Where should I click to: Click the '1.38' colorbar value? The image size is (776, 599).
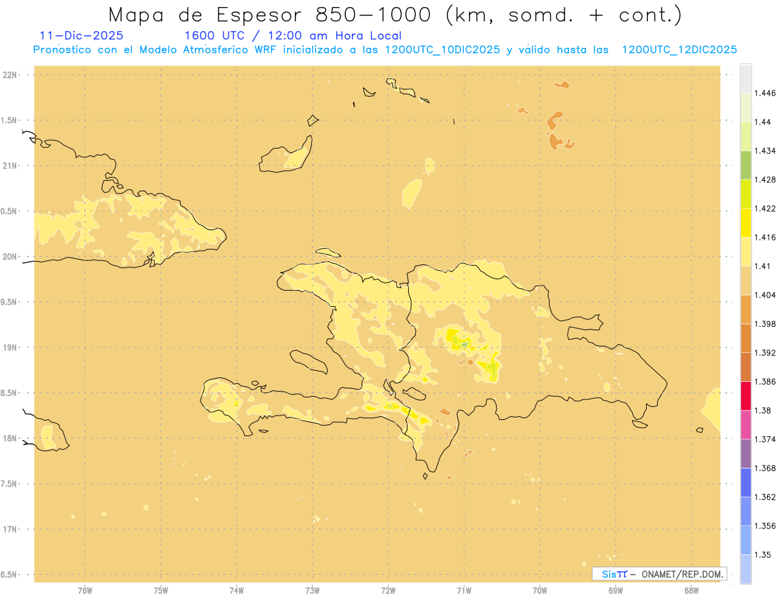762,410
